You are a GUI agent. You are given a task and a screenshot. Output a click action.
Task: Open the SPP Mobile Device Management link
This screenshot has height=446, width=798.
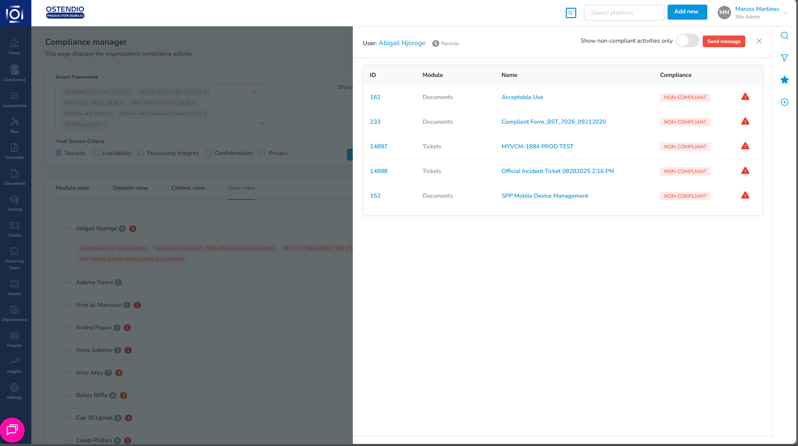[x=545, y=196]
